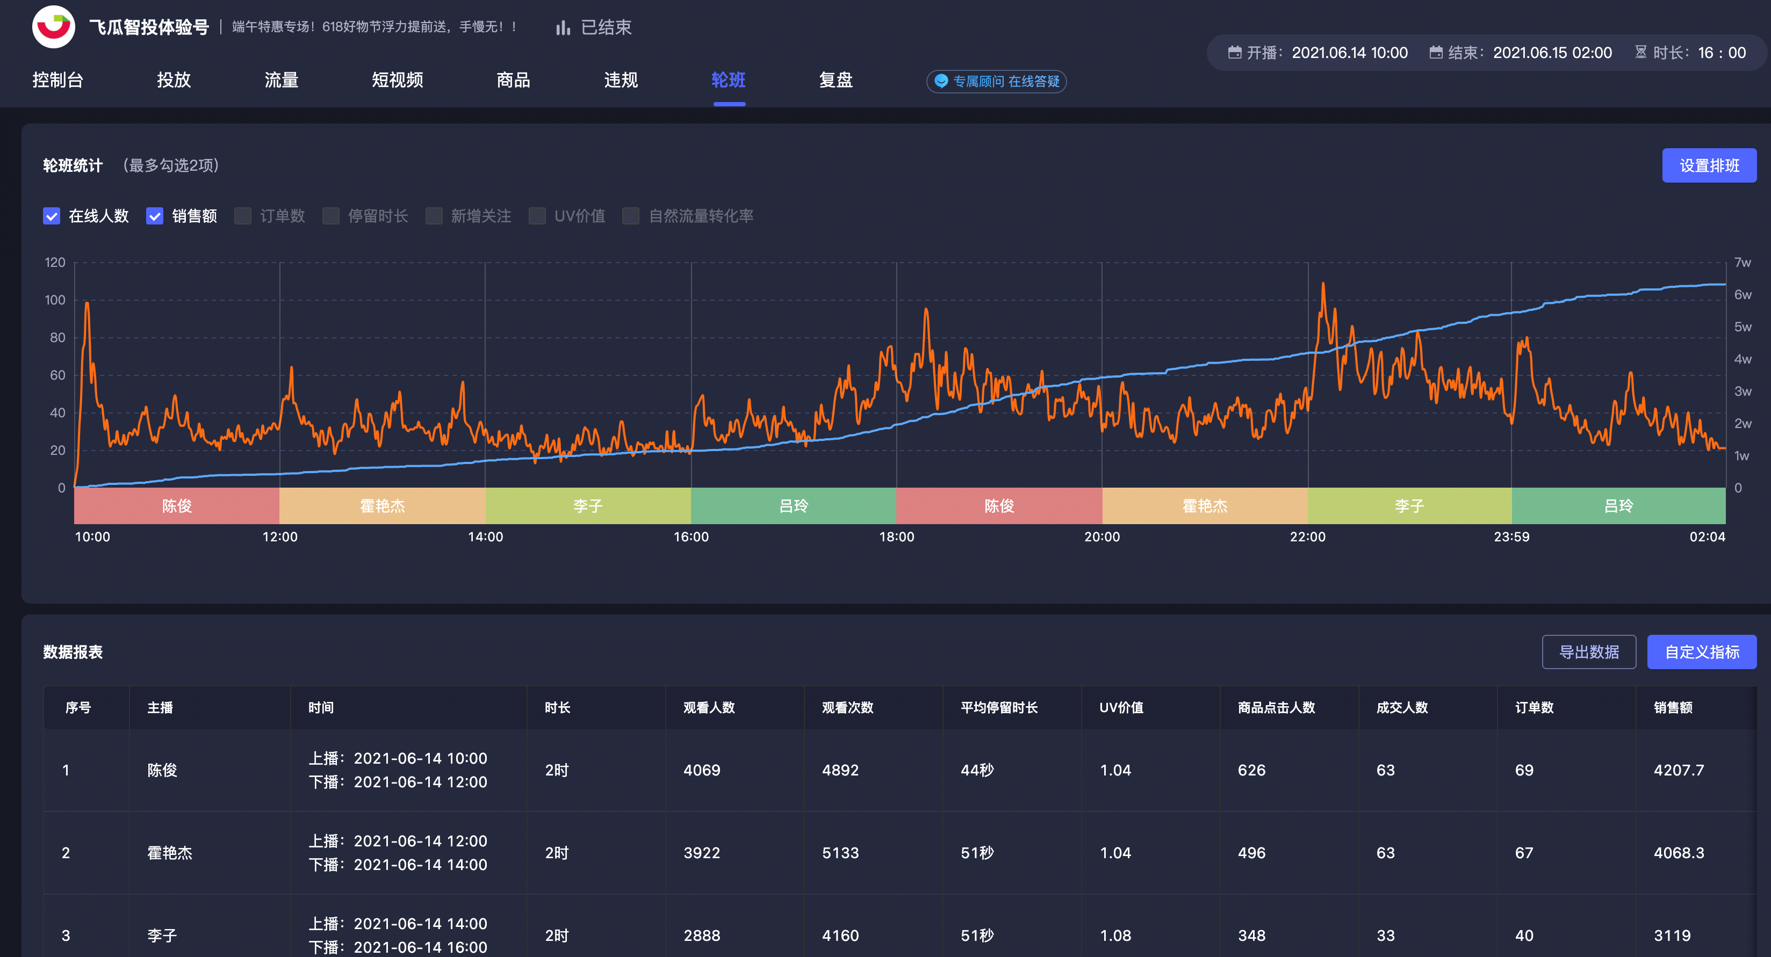Tick the UV价值 checkbox
Image resolution: width=1771 pixels, height=957 pixels.
537,216
